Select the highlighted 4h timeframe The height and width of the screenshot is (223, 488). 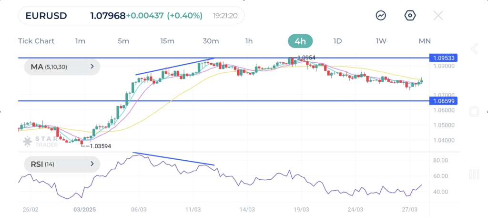point(300,41)
